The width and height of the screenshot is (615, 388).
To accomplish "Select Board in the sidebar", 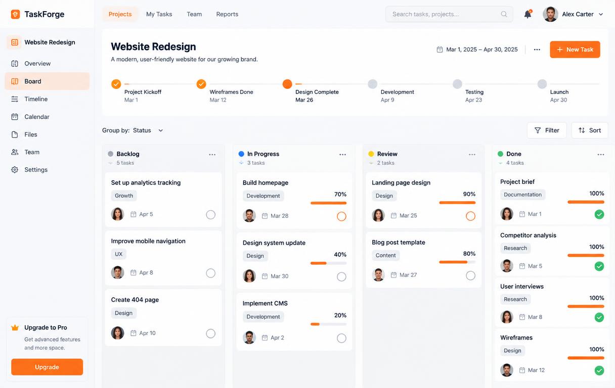I will [x=47, y=81].
